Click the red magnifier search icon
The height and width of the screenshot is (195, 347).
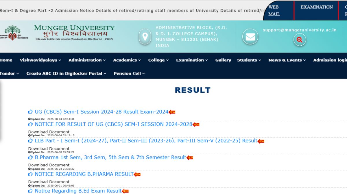coord(300,40)
